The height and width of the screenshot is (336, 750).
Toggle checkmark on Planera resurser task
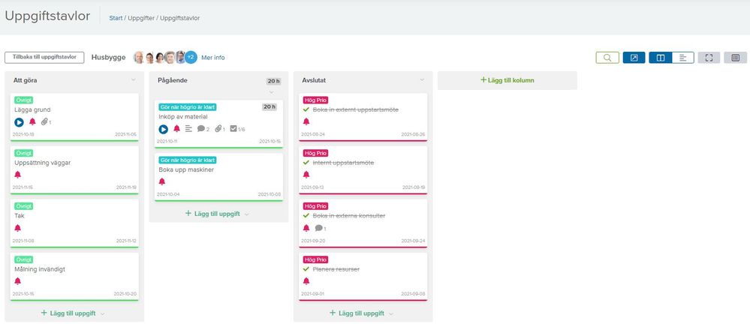click(306, 269)
